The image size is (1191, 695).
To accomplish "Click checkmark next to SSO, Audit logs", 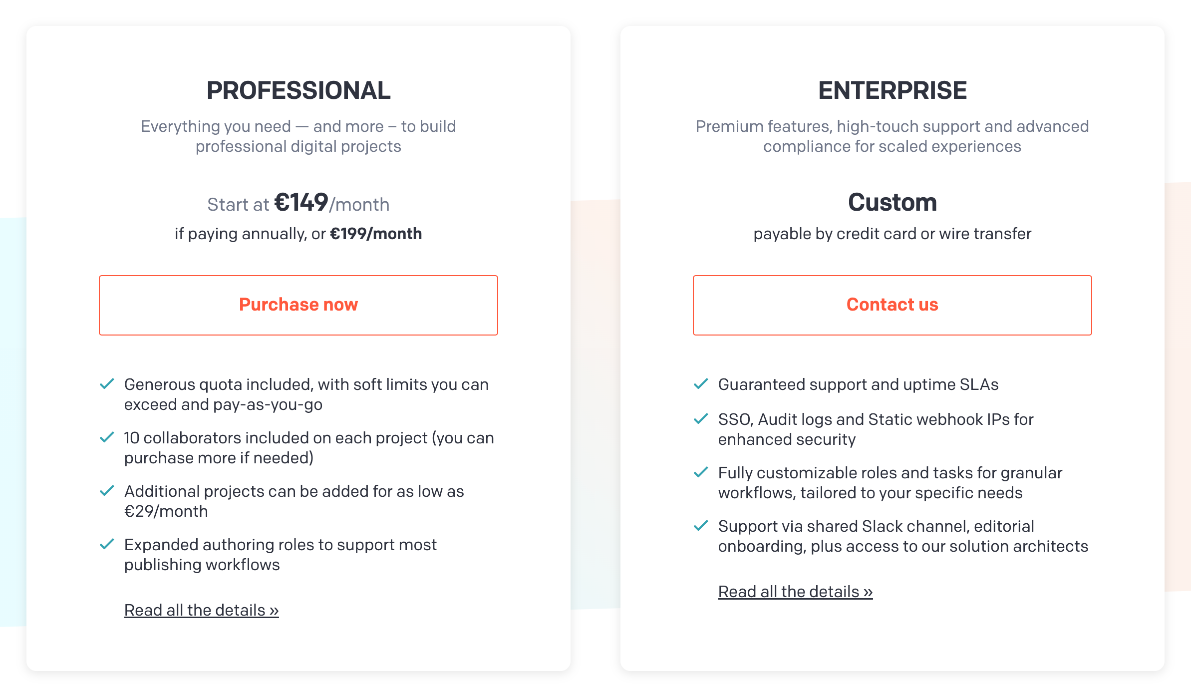I will [701, 419].
